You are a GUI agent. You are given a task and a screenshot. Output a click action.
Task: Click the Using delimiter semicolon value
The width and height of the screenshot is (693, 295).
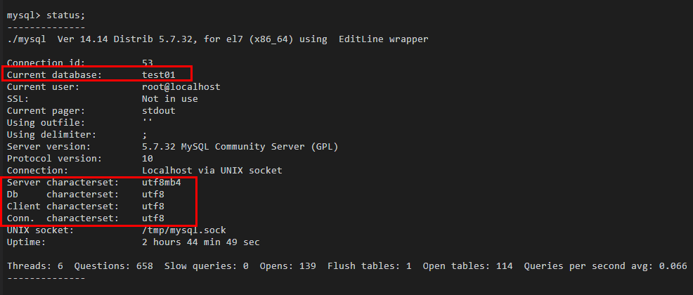tap(145, 135)
